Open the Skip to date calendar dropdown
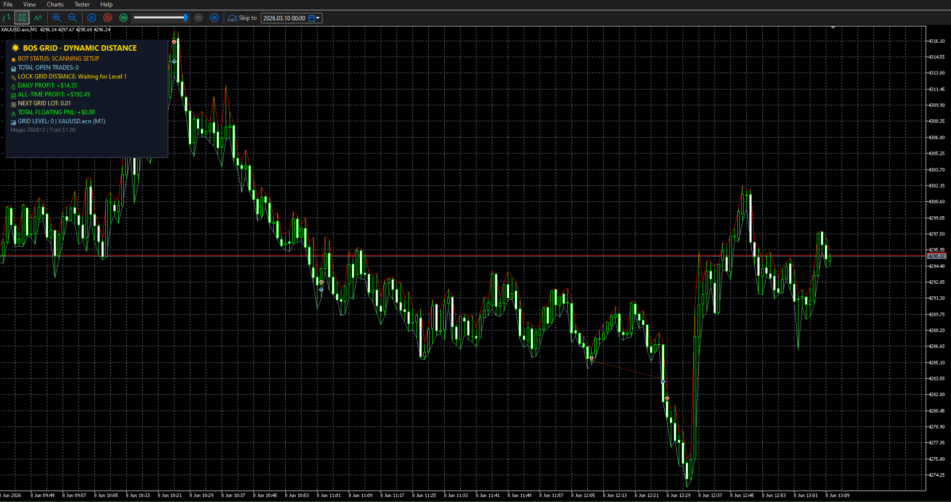 point(315,18)
